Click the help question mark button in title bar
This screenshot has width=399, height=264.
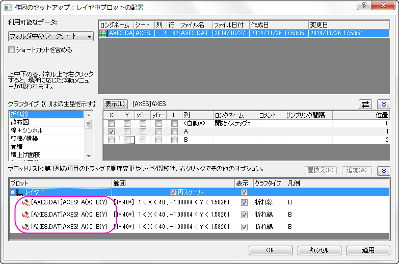tap(364, 5)
